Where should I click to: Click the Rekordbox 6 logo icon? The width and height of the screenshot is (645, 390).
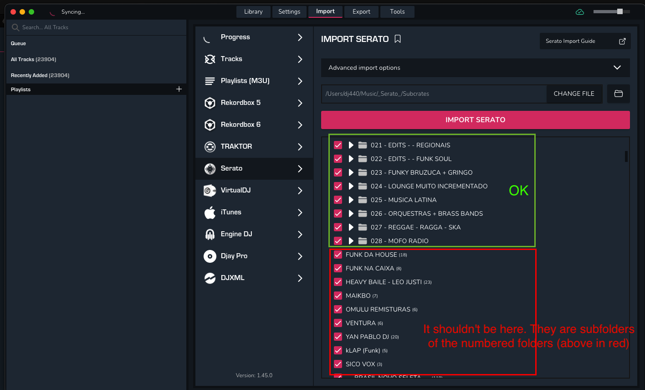coord(210,125)
